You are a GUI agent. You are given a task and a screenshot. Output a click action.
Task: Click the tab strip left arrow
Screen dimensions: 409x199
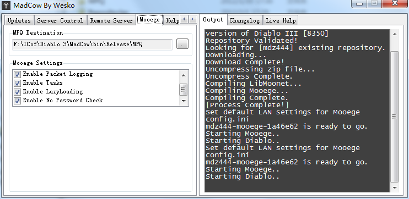[x=184, y=19]
